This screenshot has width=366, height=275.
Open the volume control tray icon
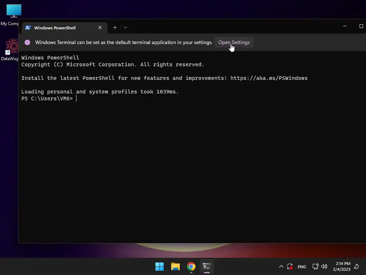tap(324, 266)
